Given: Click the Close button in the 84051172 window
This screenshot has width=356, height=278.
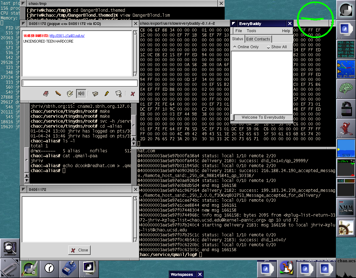Looking at the screenshot, I should point(79,250).
